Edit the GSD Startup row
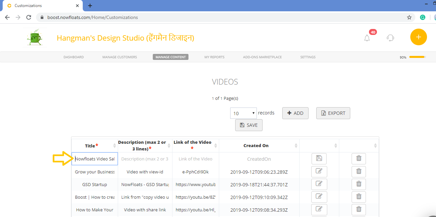Image resolution: width=436 pixels, height=217 pixels. [x=319, y=184]
